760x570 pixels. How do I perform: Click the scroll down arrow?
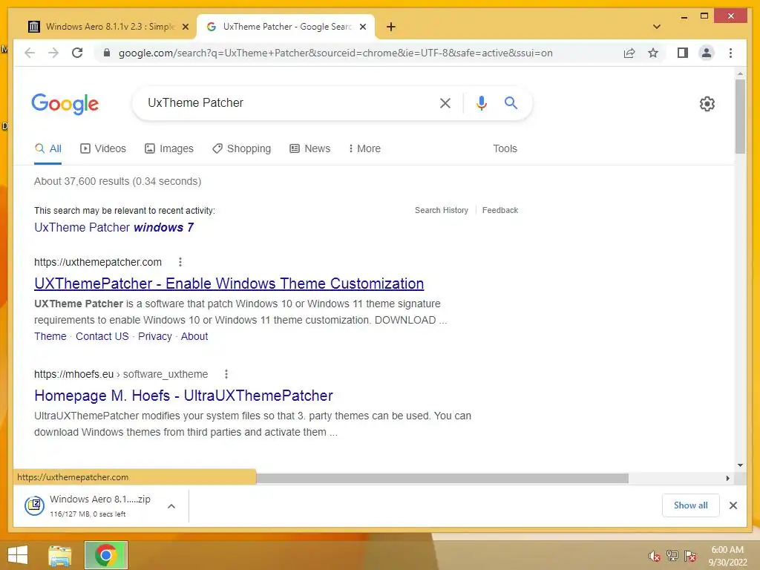pos(740,465)
